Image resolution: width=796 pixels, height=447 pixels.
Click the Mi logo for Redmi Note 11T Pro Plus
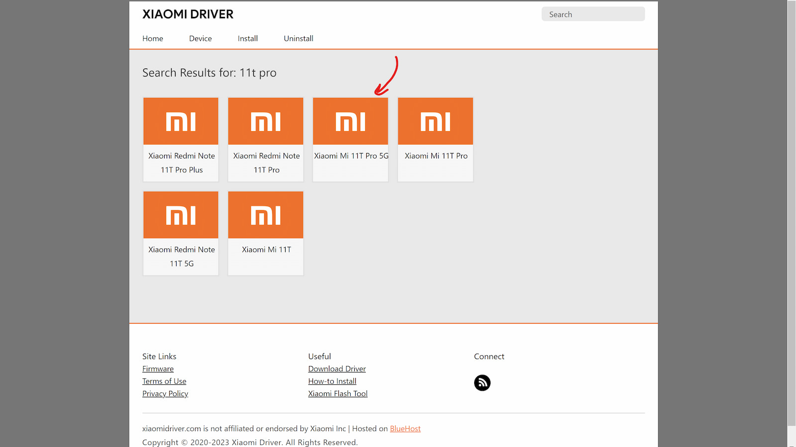(x=181, y=121)
